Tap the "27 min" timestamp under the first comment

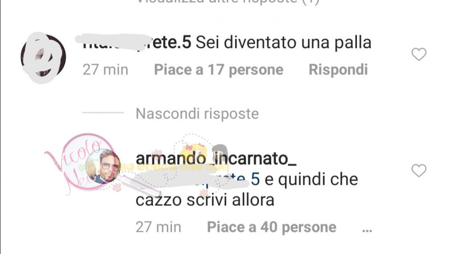[x=106, y=70]
